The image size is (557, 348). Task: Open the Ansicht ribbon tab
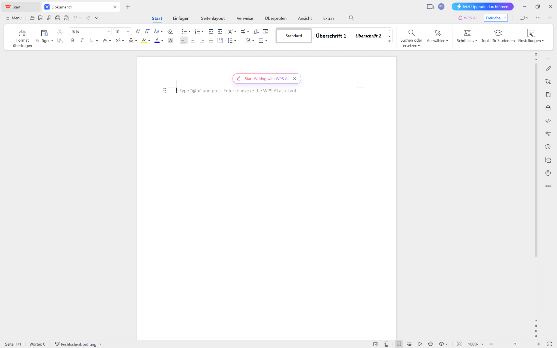(x=305, y=18)
